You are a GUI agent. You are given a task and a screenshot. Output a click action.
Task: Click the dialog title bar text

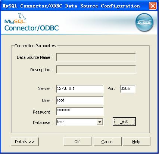[71, 6]
